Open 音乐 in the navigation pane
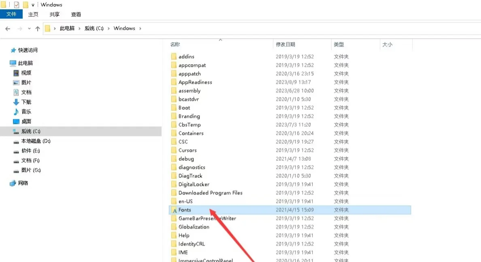 pos(26,112)
